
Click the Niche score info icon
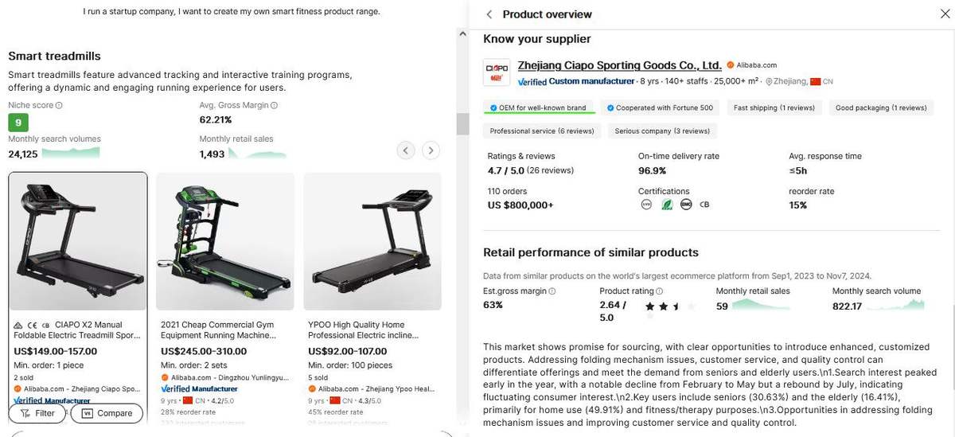coord(59,105)
